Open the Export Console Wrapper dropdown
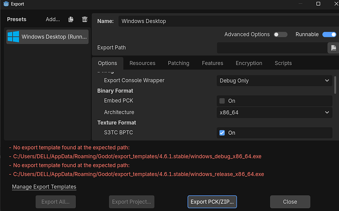 pyautogui.click(x=275, y=81)
